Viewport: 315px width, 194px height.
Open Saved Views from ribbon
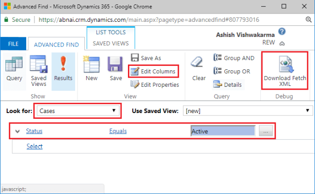(x=39, y=71)
